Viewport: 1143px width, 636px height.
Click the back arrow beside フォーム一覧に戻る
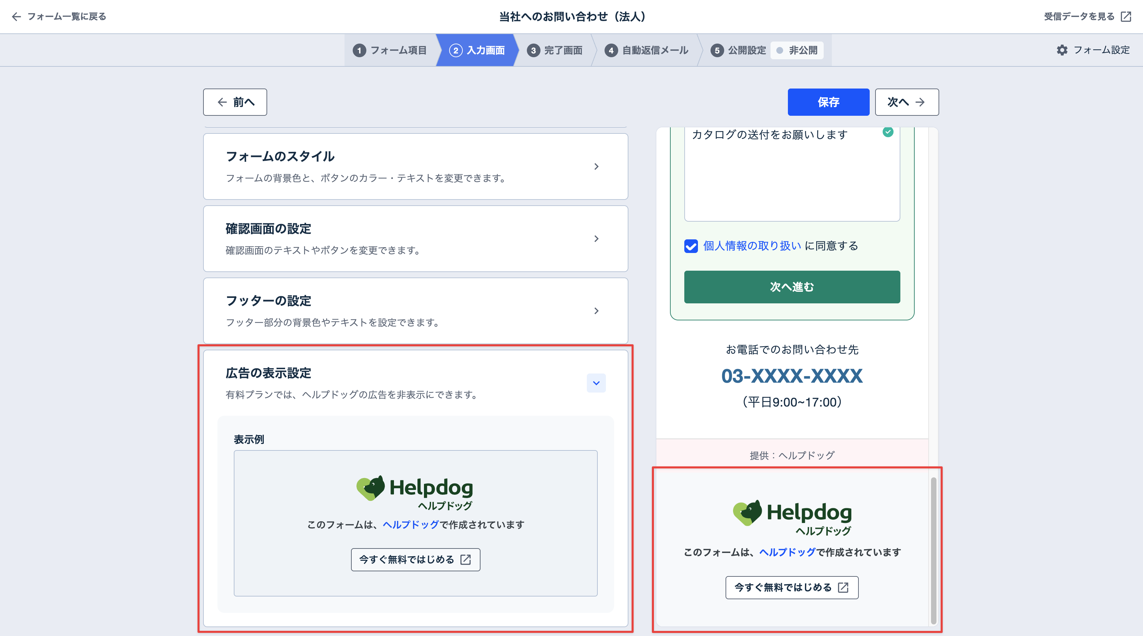[16, 16]
